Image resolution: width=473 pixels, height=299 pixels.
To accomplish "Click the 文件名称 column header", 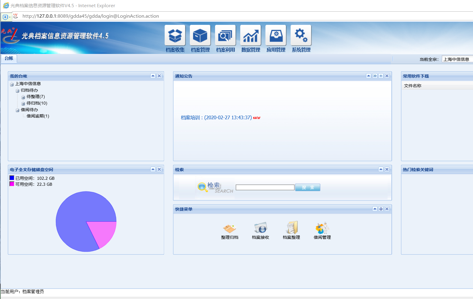I will click(x=413, y=86).
